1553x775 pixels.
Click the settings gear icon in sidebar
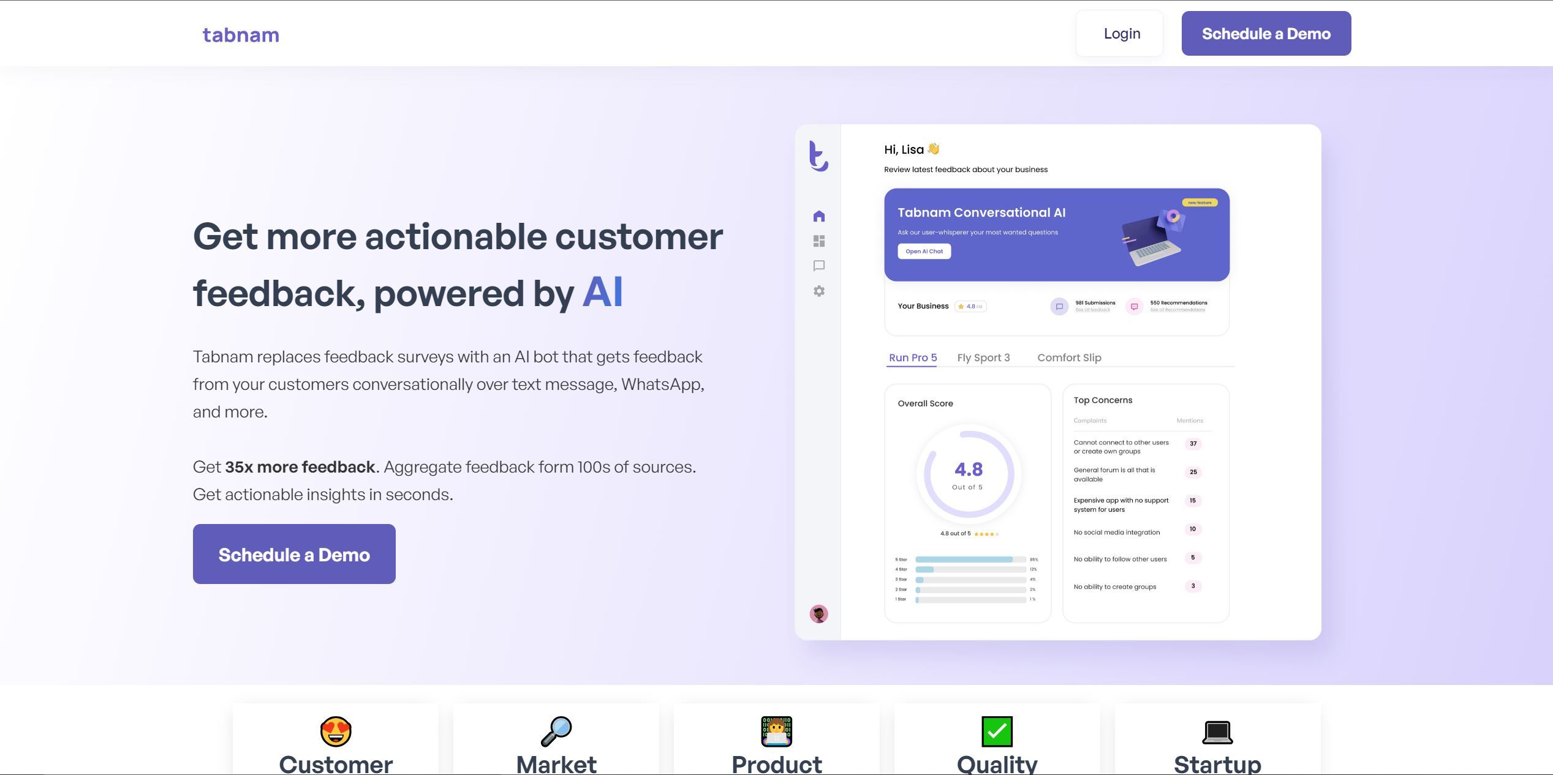click(x=818, y=291)
